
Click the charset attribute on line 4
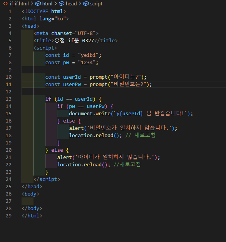[x=62, y=33]
